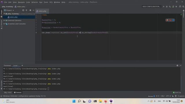Hide the Terminal panel with minus icon
The height and width of the screenshot is (104, 185).
[181, 66]
